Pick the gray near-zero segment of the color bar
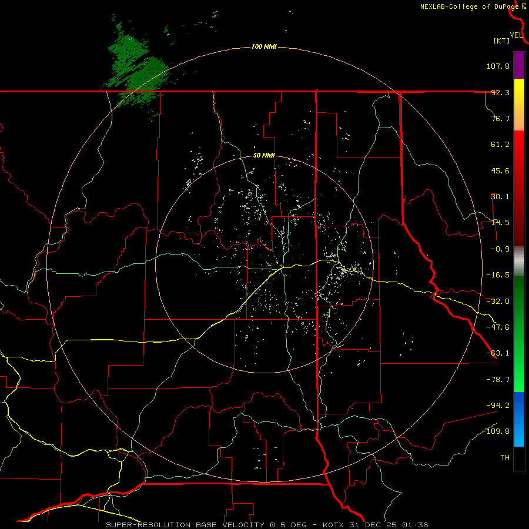 pyautogui.click(x=519, y=262)
